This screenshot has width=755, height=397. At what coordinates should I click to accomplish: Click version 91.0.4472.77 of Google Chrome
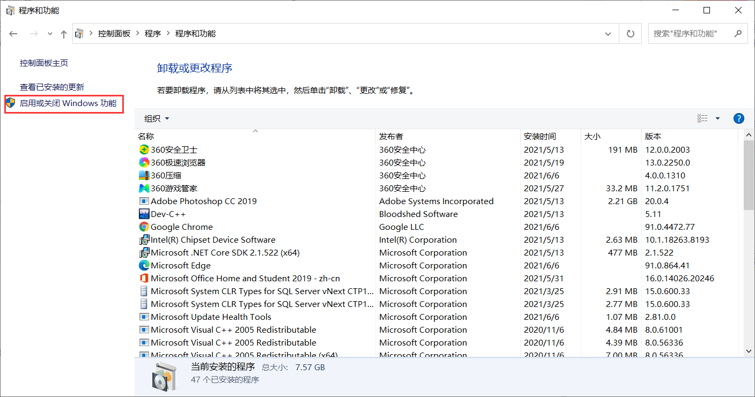click(670, 227)
